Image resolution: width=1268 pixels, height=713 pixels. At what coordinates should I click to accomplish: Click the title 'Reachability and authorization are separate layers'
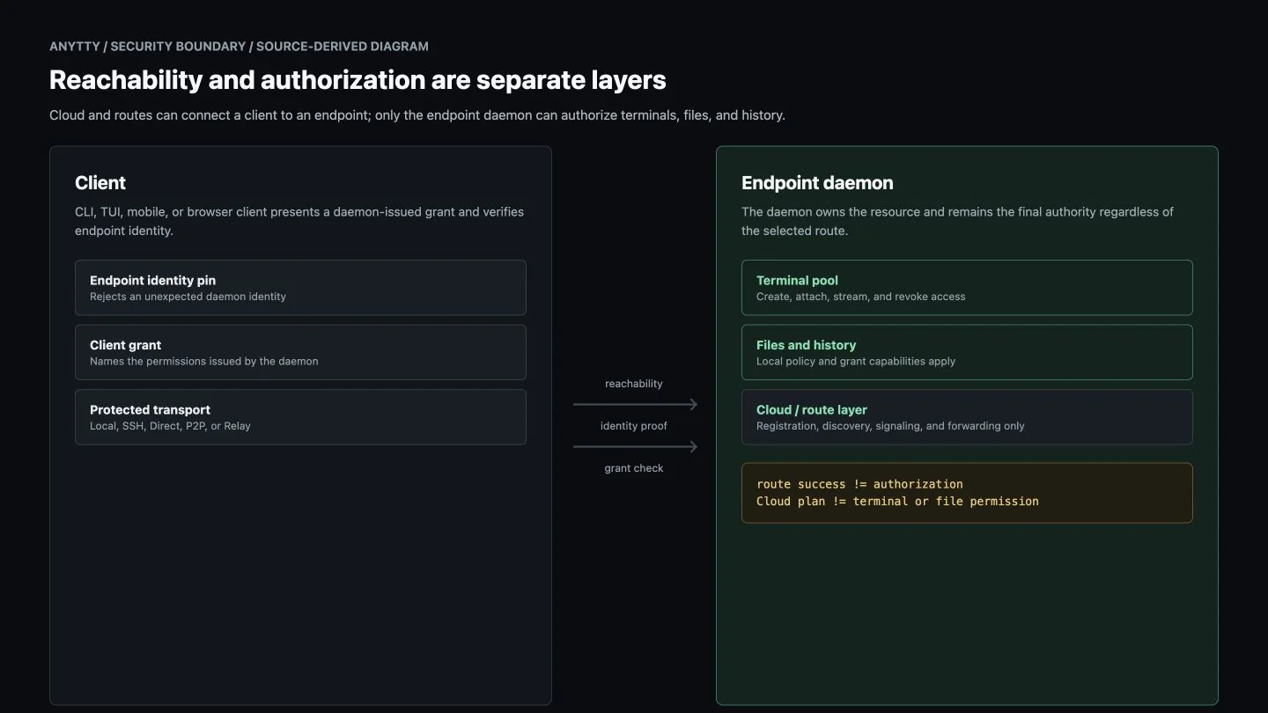358,80
